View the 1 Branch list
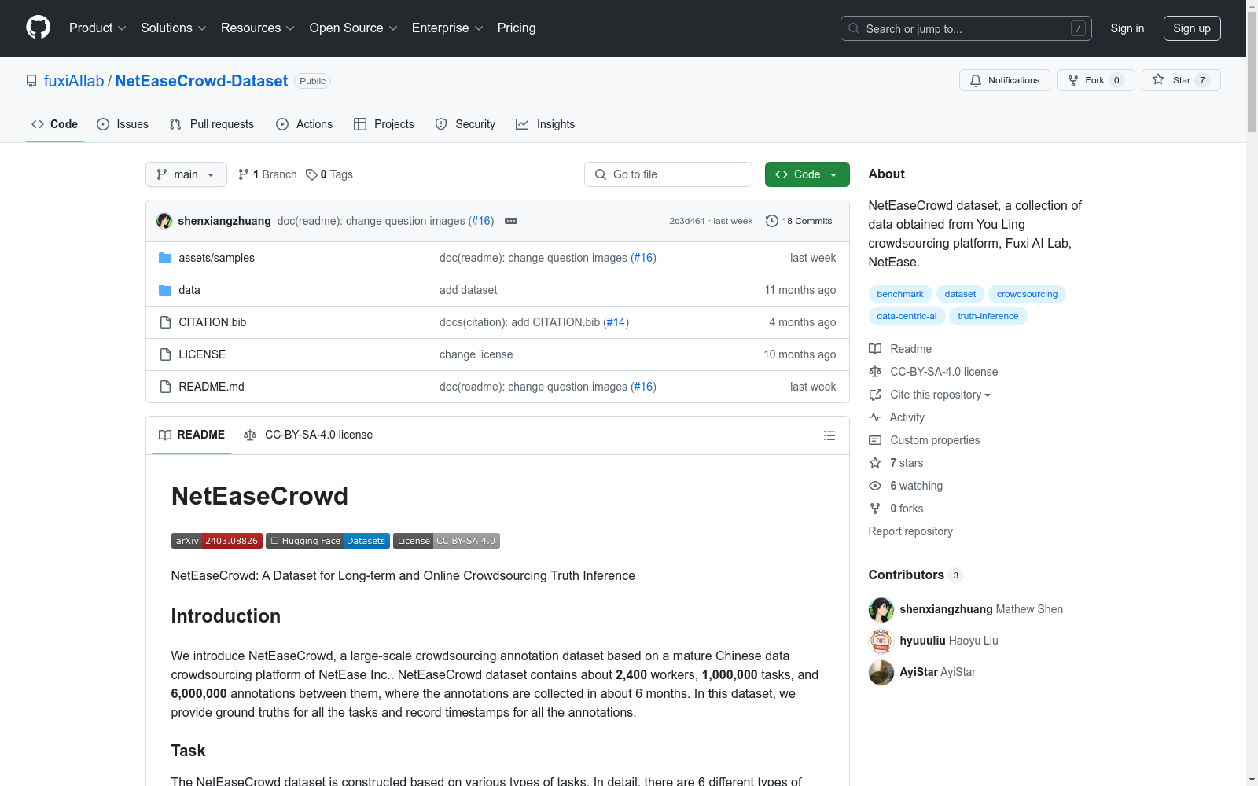Viewport: 1258px width, 786px height. tap(267, 174)
